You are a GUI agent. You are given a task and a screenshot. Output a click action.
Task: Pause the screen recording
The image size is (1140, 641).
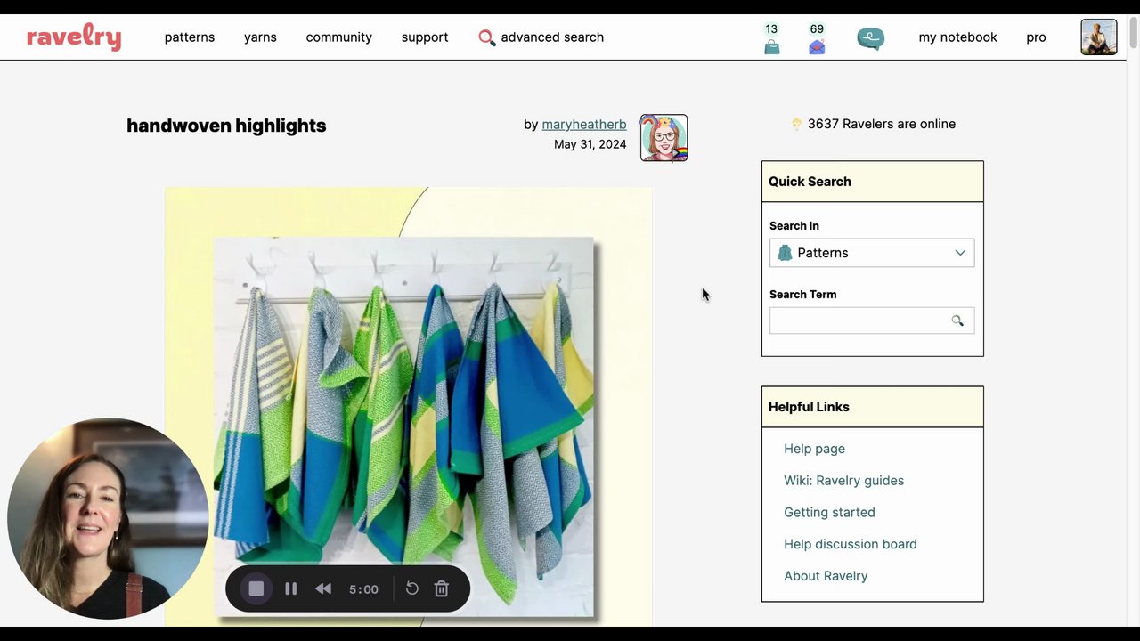(290, 588)
